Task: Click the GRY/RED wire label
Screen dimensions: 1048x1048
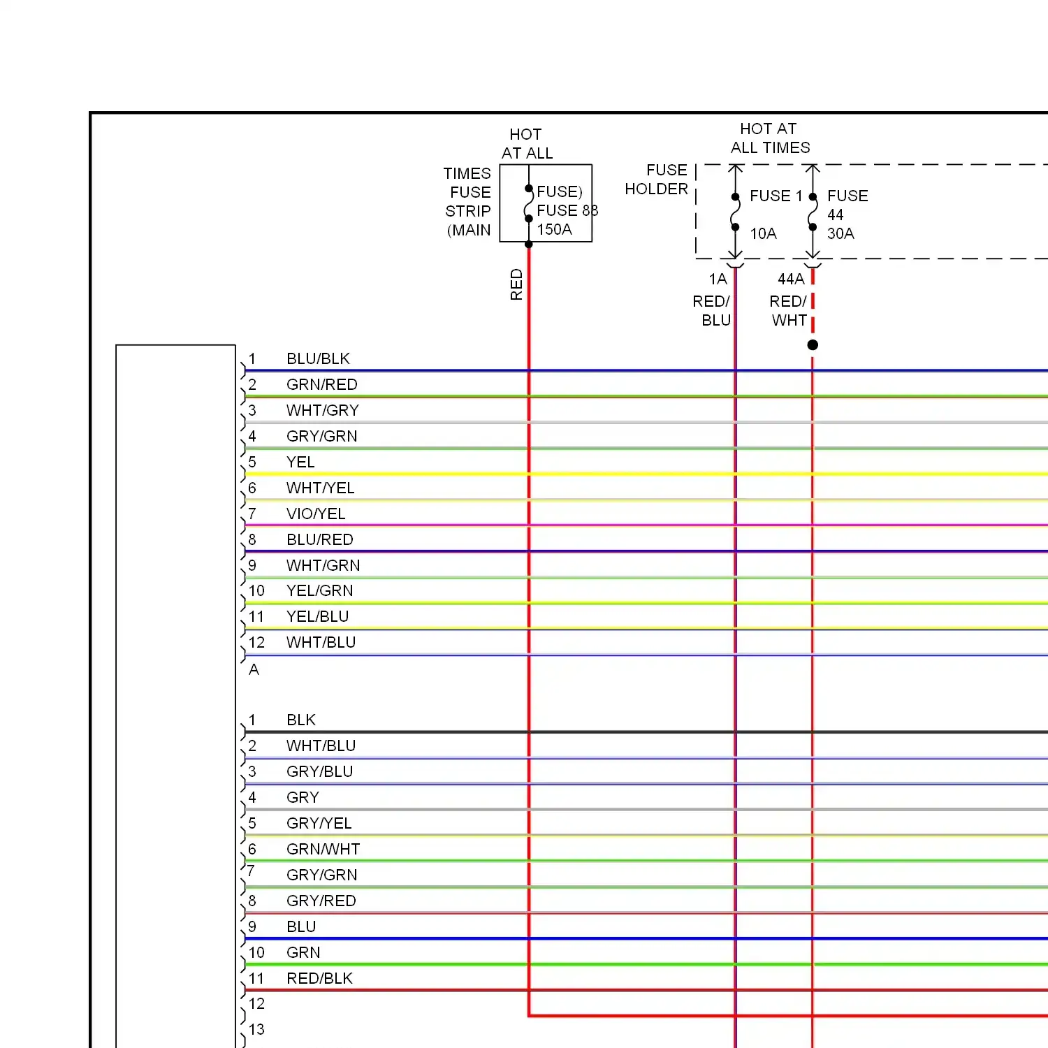Action: point(321,901)
